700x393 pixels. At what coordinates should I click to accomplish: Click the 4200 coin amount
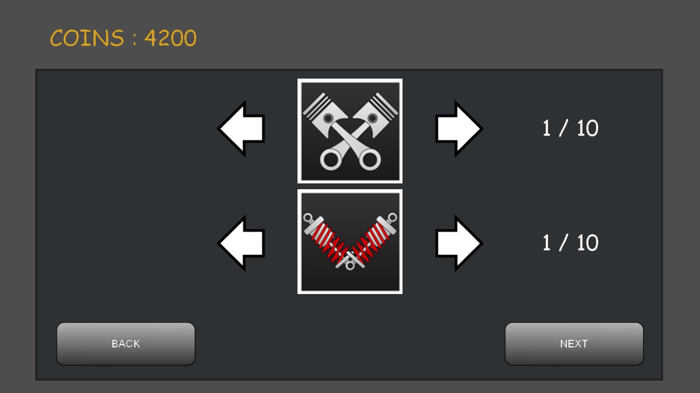171,38
